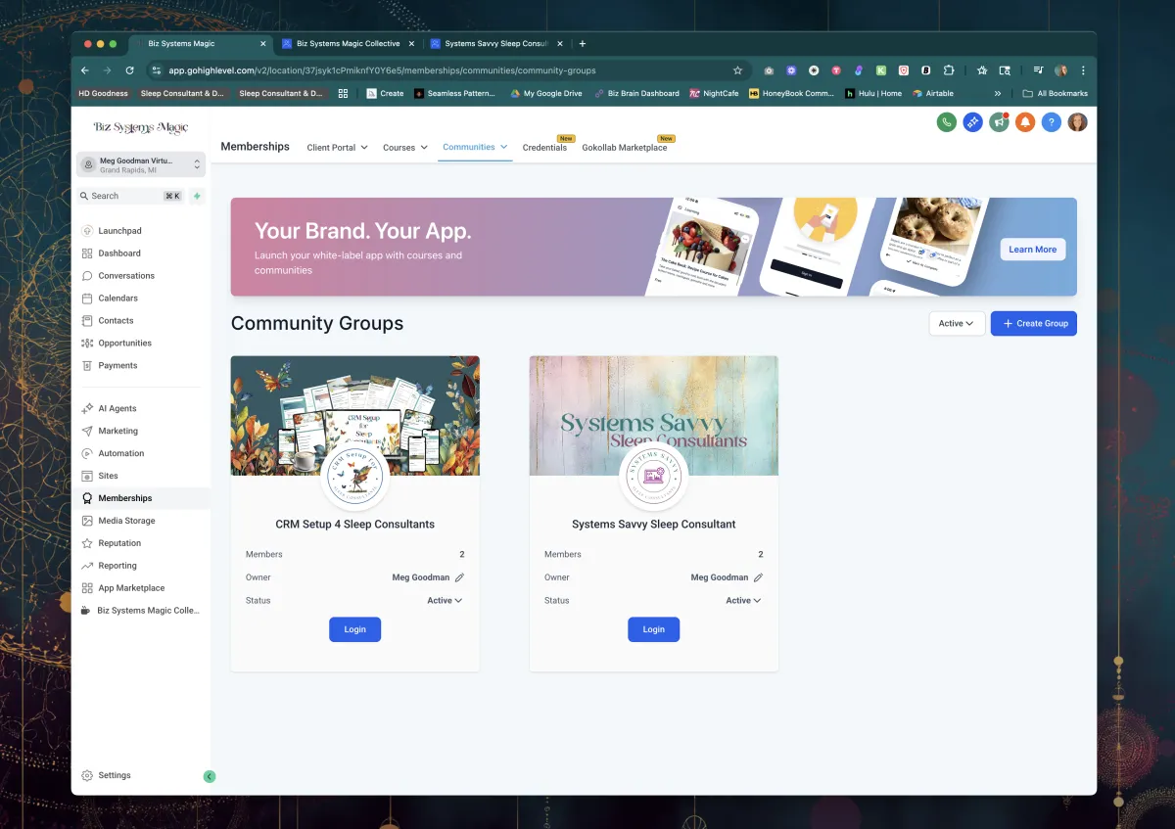The image size is (1175, 829).
Task: Collapse the sidebar with the green arrow
Action: click(x=209, y=776)
